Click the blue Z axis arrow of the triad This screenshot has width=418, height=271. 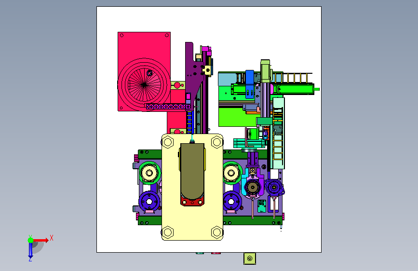(x=30, y=250)
